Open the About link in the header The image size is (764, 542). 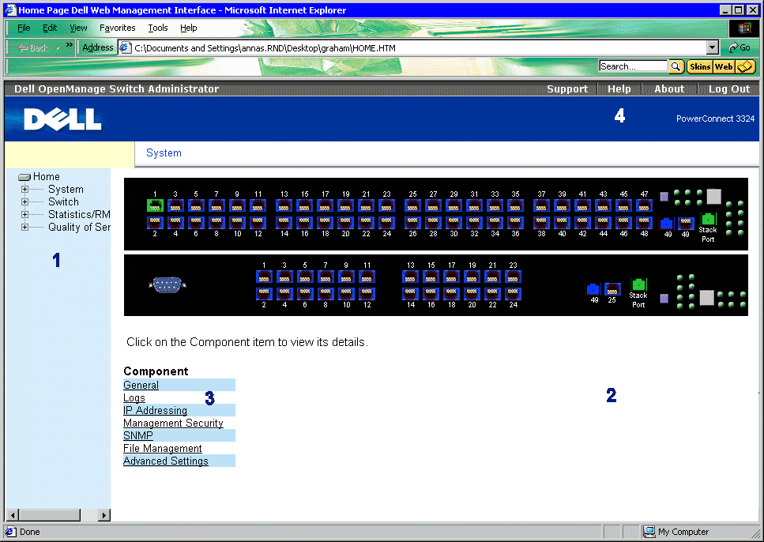669,88
